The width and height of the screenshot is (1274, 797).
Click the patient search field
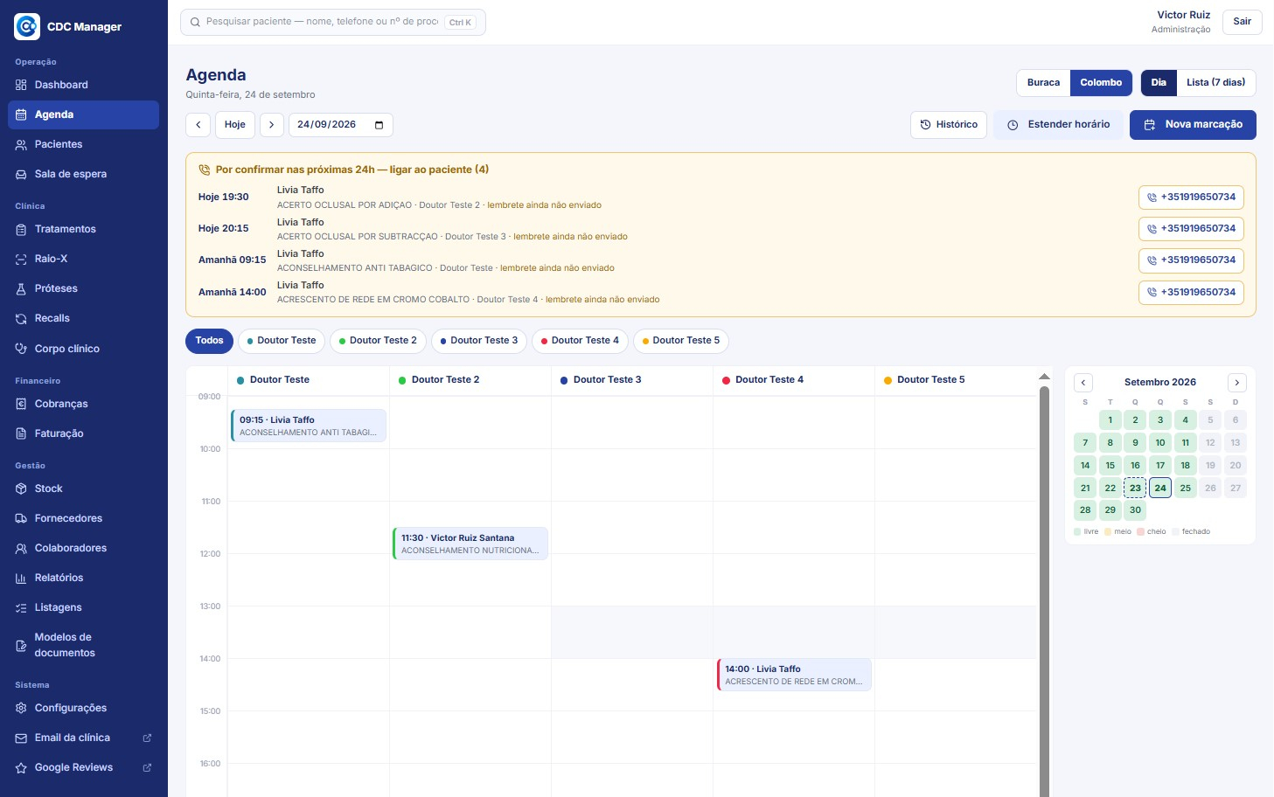pos(332,22)
